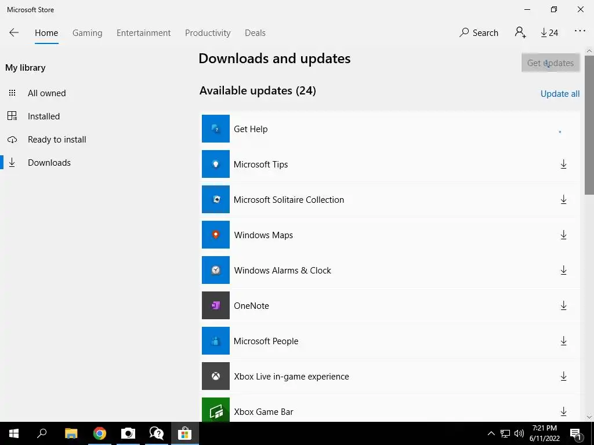Select Downloads in My library sidebar
Viewport: 594px width, 445px height.
[49, 163]
